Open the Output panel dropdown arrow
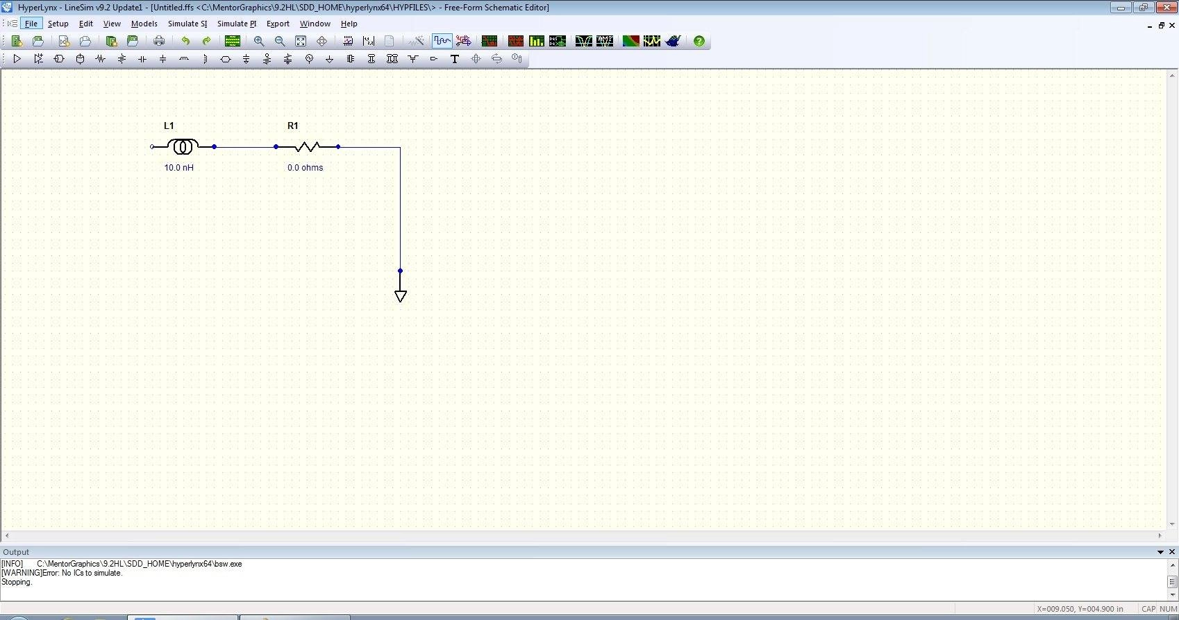 (1160, 552)
